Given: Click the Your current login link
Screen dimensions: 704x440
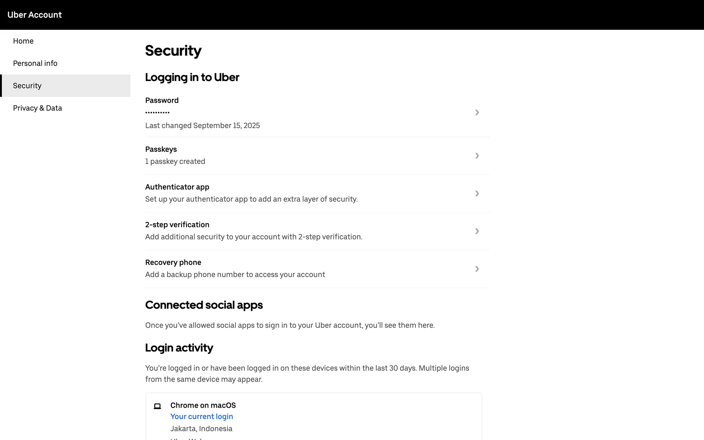Looking at the screenshot, I should click(202, 417).
